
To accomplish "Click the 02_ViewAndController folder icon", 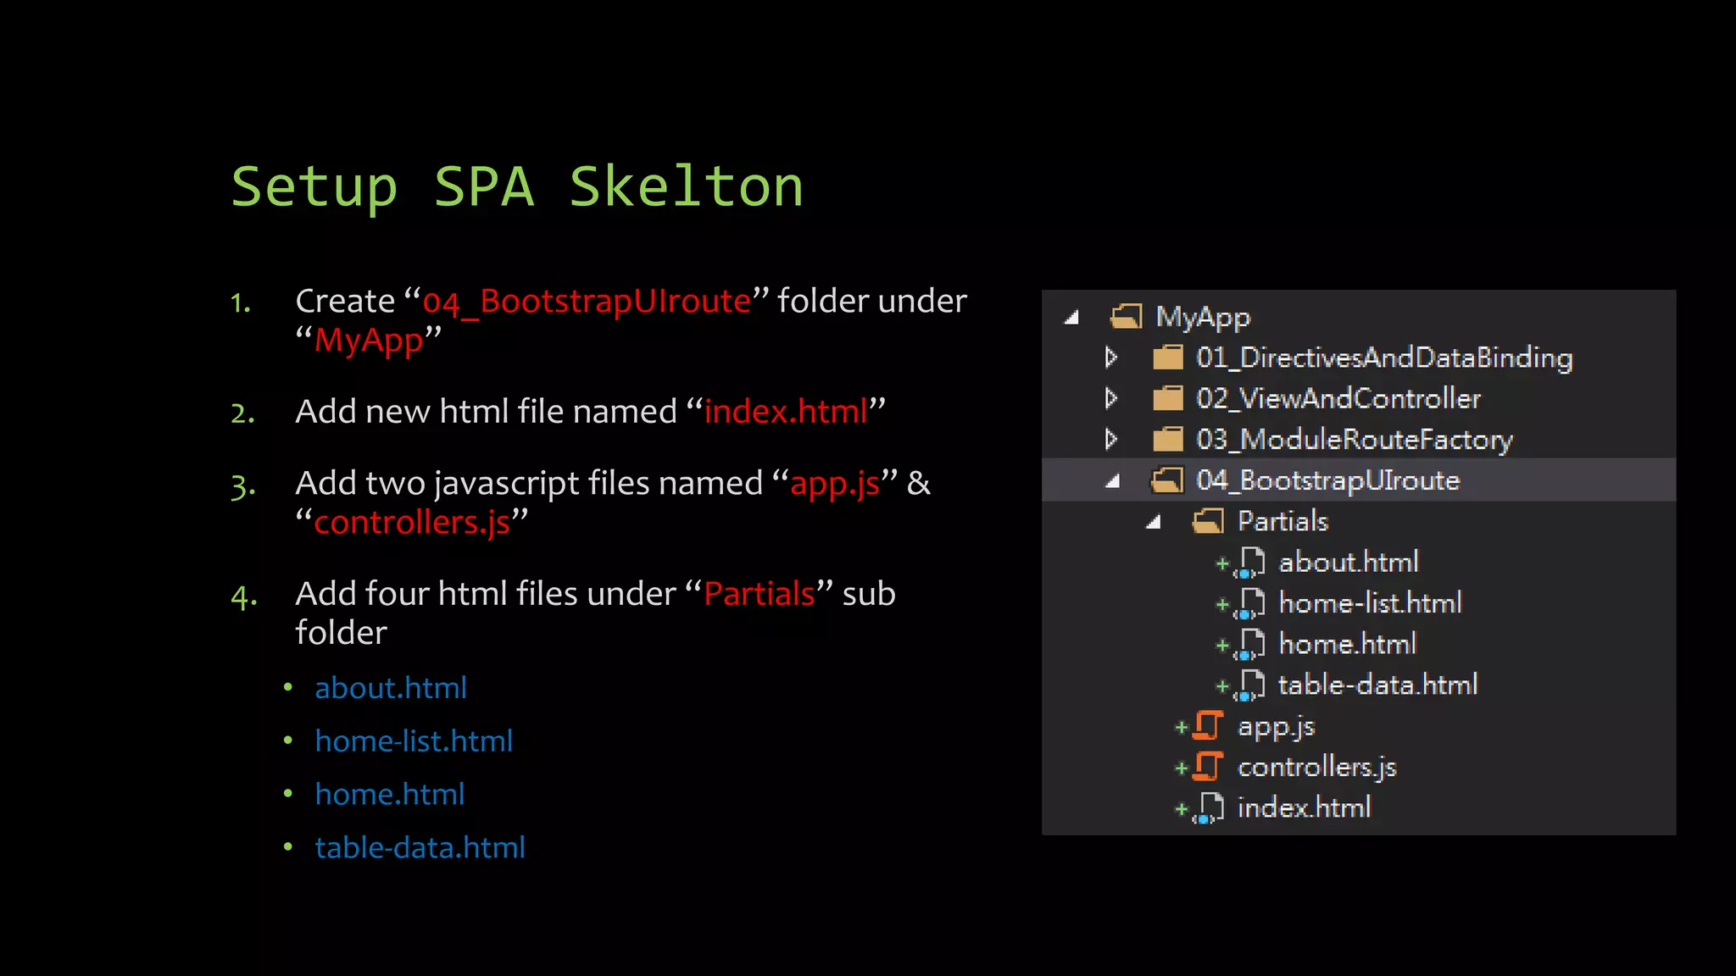I will pyautogui.click(x=1168, y=398).
